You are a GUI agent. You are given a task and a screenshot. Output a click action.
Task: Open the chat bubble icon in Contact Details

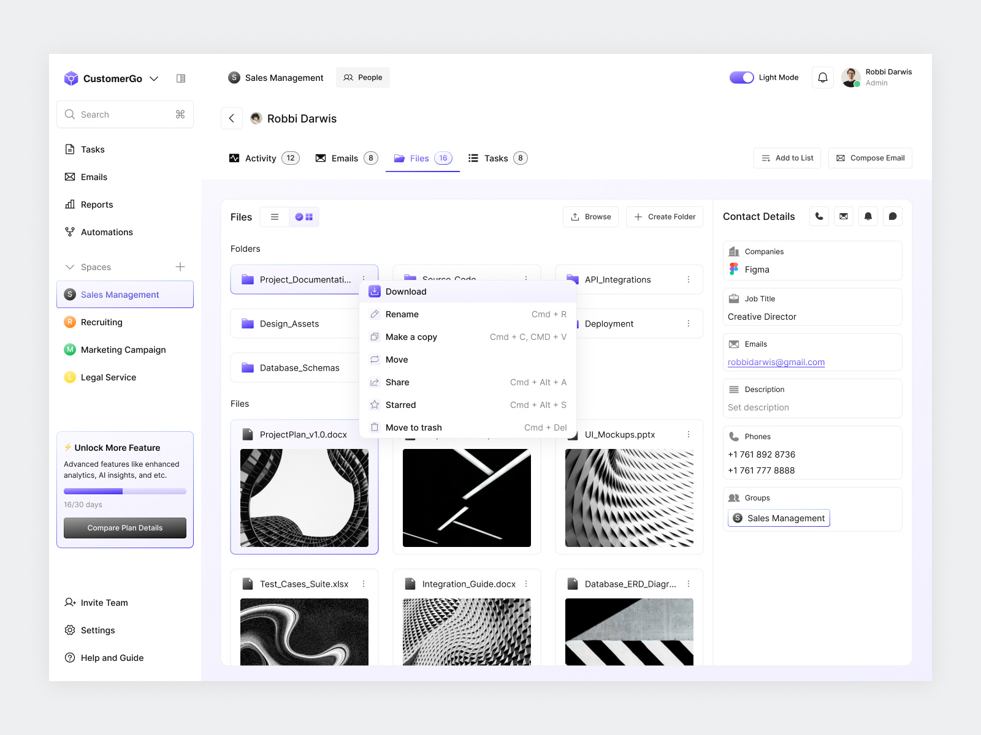pyautogui.click(x=893, y=216)
